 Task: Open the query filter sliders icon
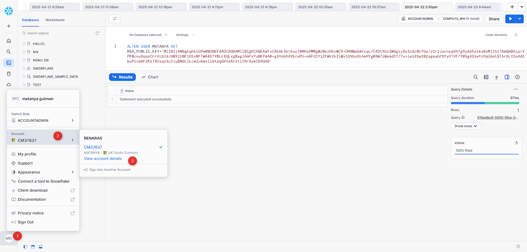(115, 19)
